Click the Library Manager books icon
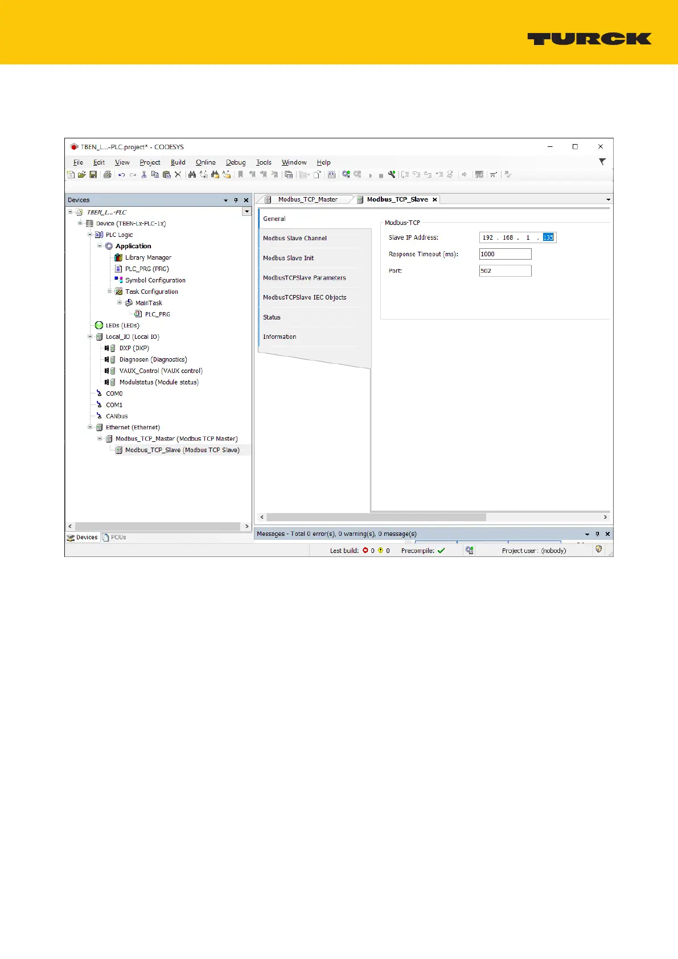The width and height of the screenshot is (678, 959). 118,257
